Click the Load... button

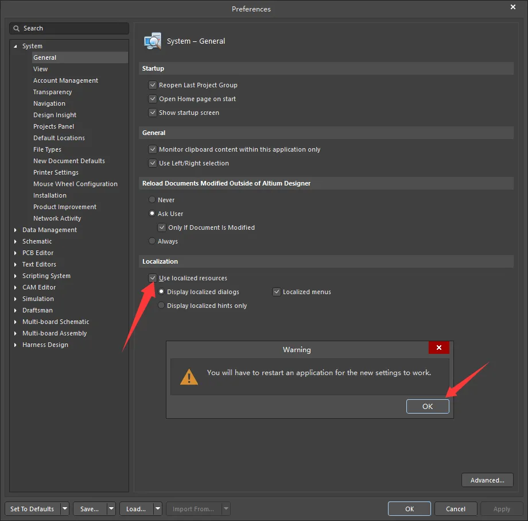coord(136,508)
